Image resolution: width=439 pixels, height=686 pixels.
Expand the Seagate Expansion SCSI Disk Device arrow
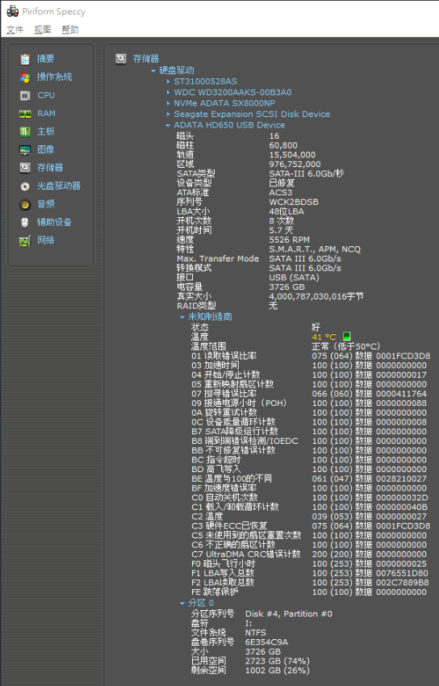click(x=168, y=114)
